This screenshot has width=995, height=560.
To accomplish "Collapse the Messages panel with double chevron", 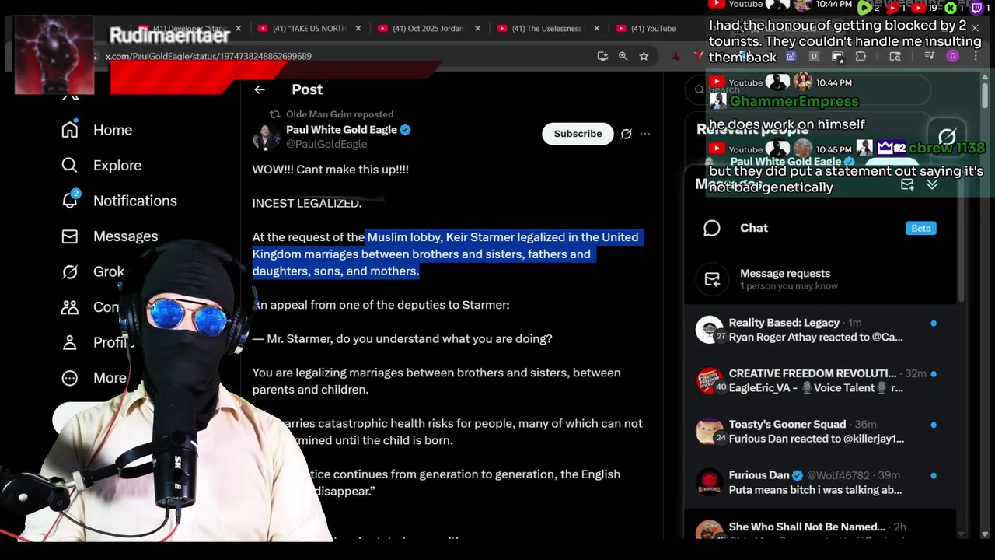I will [x=932, y=184].
